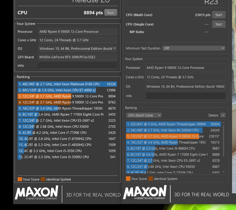
Task: Click R23 ranking scroll down arrow
Action: (x=224, y=172)
